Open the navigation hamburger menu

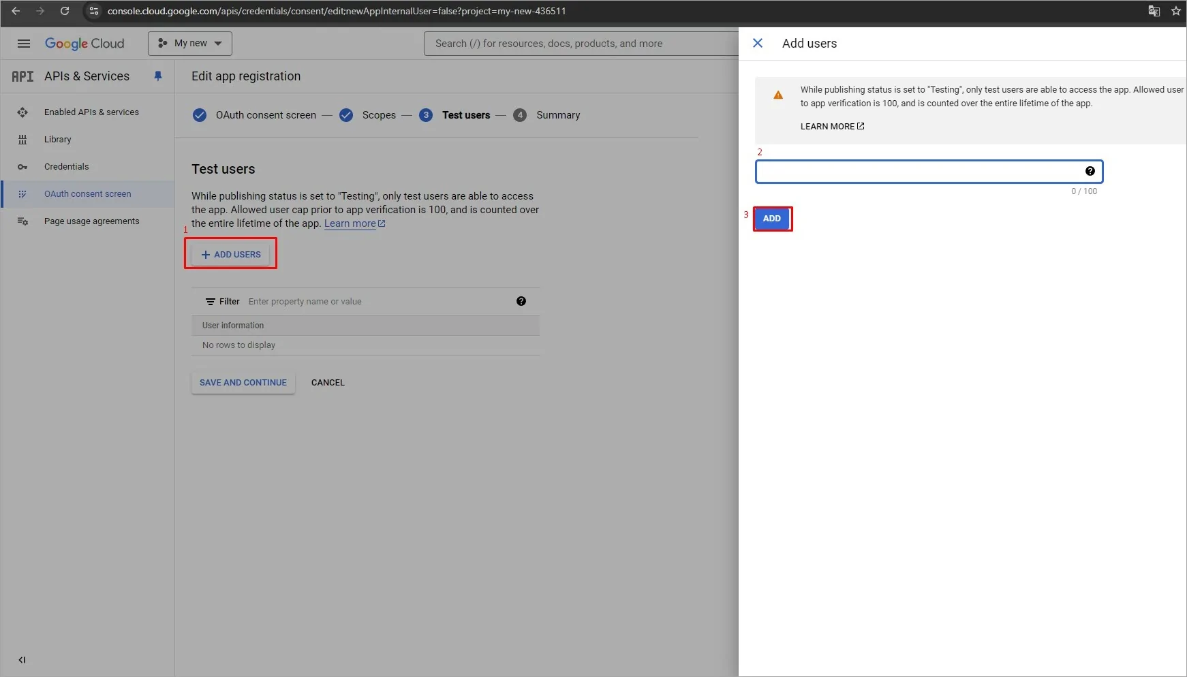pos(23,43)
